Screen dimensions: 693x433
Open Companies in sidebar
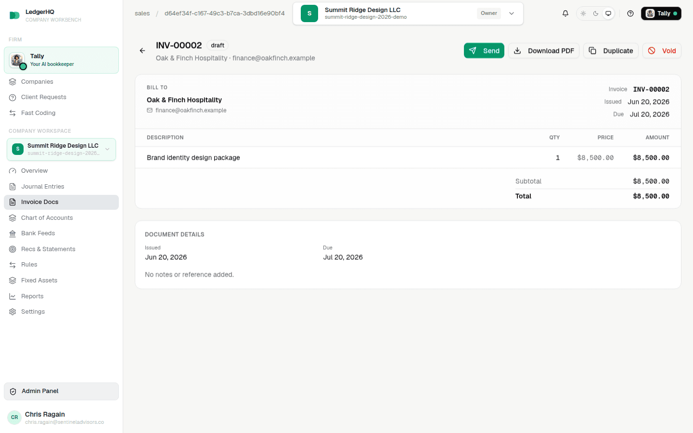(x=61, y=82)
